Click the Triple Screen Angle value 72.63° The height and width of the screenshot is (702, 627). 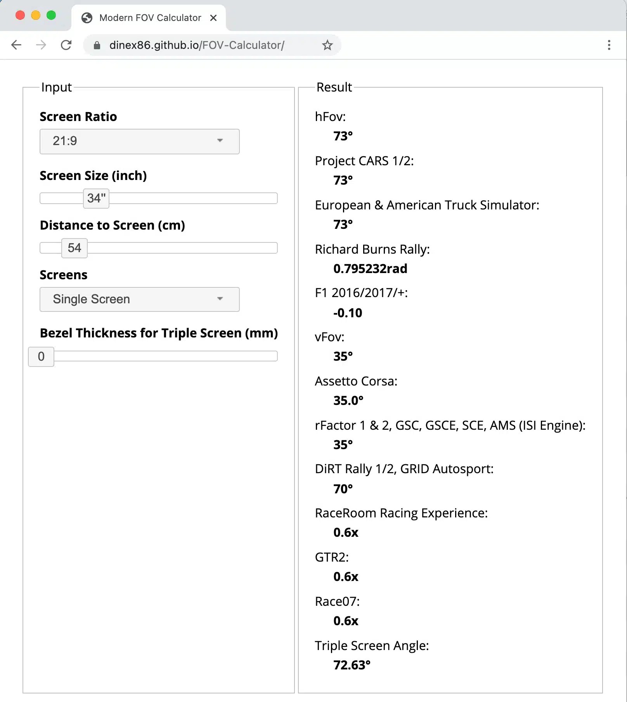click(x=352, y=665)
